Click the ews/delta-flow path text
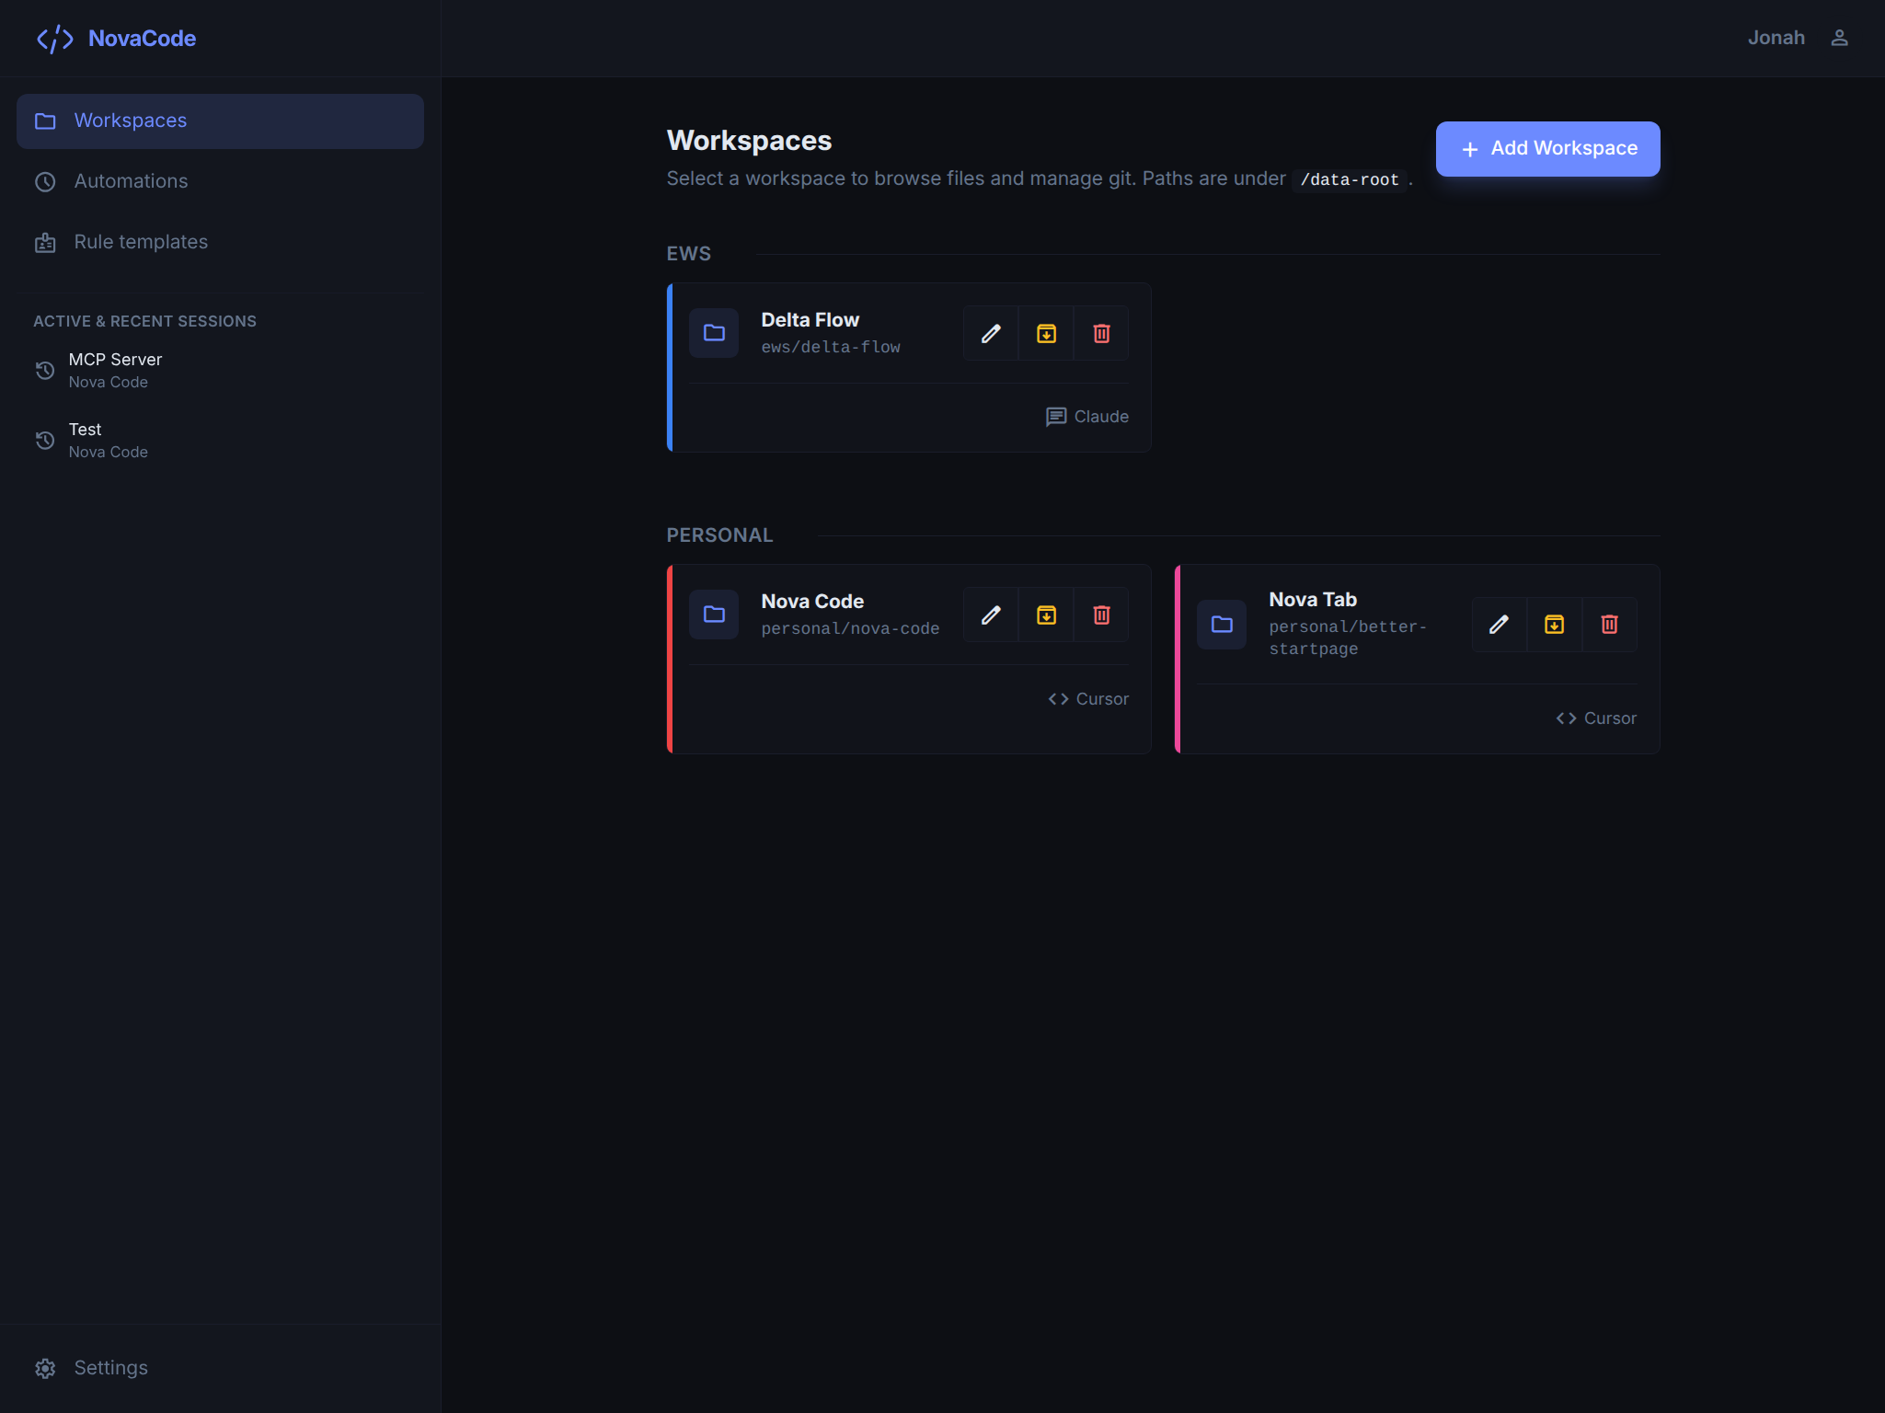The image size is (1885, 1413). [x=831, y=348]
